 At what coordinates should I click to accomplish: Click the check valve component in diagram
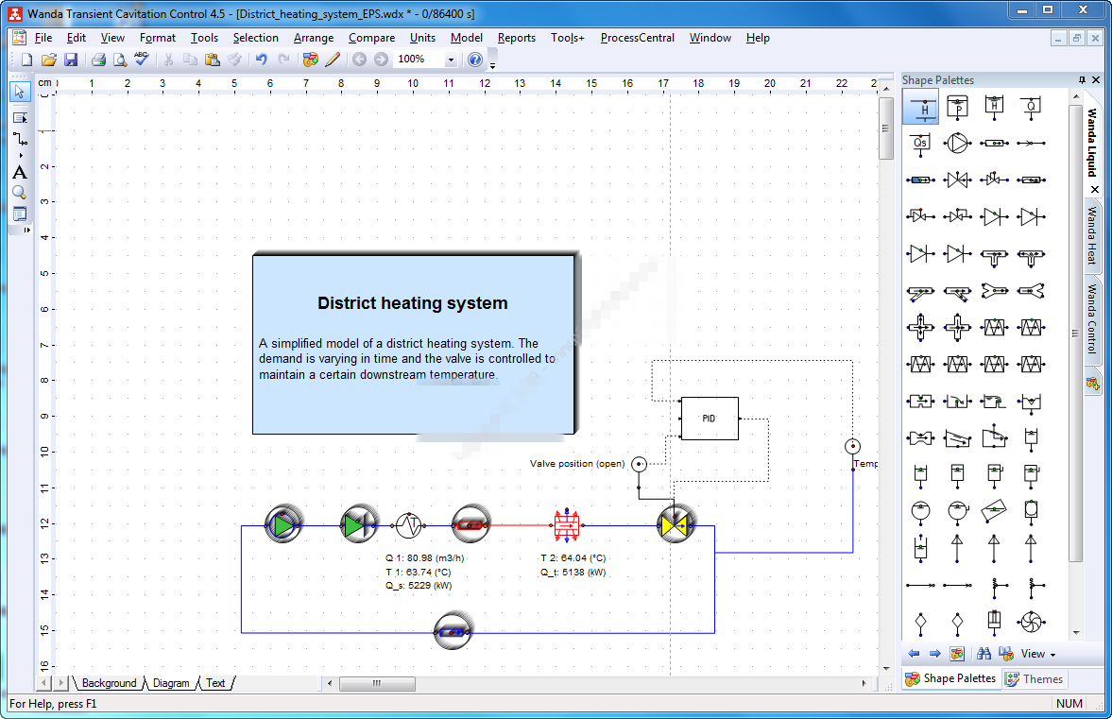tap(360, 525)
